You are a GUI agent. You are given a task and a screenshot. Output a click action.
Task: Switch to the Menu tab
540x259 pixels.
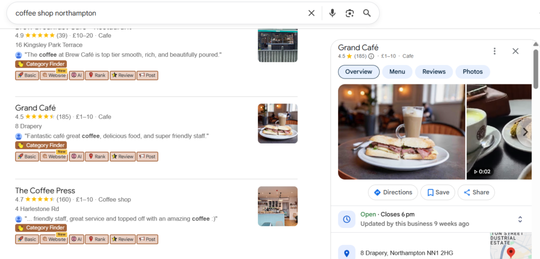[x=397, y=72]
